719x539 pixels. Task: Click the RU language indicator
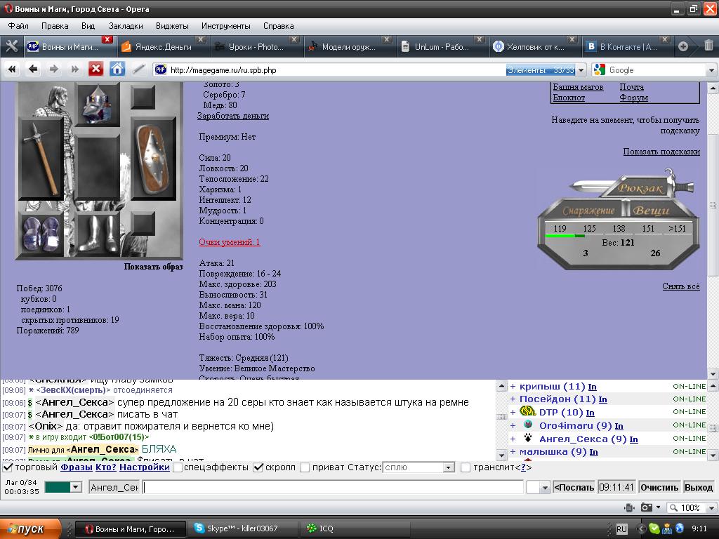coord(621,529)
